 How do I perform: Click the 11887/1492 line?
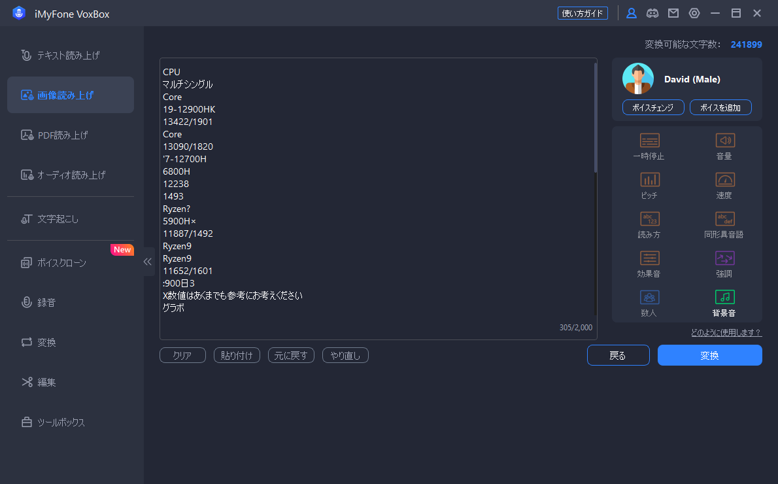pyautogui.click(x=188, y=233)
